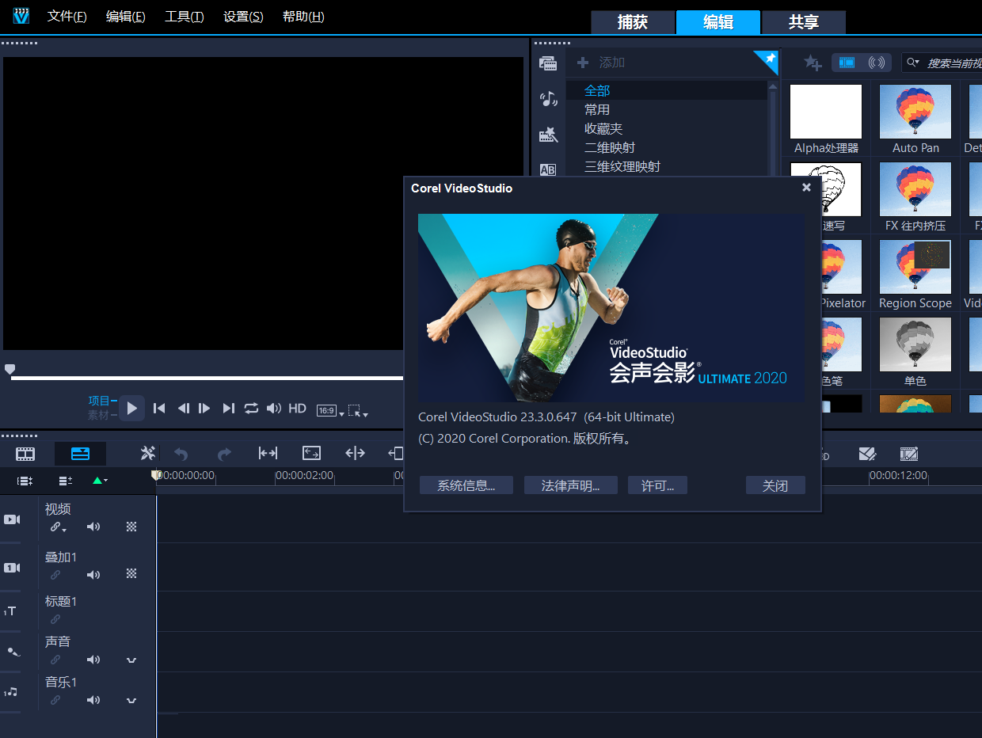Expand the 音乐1 track audio options
Viewport: 982px width, 738px height.
pos(131,701)
